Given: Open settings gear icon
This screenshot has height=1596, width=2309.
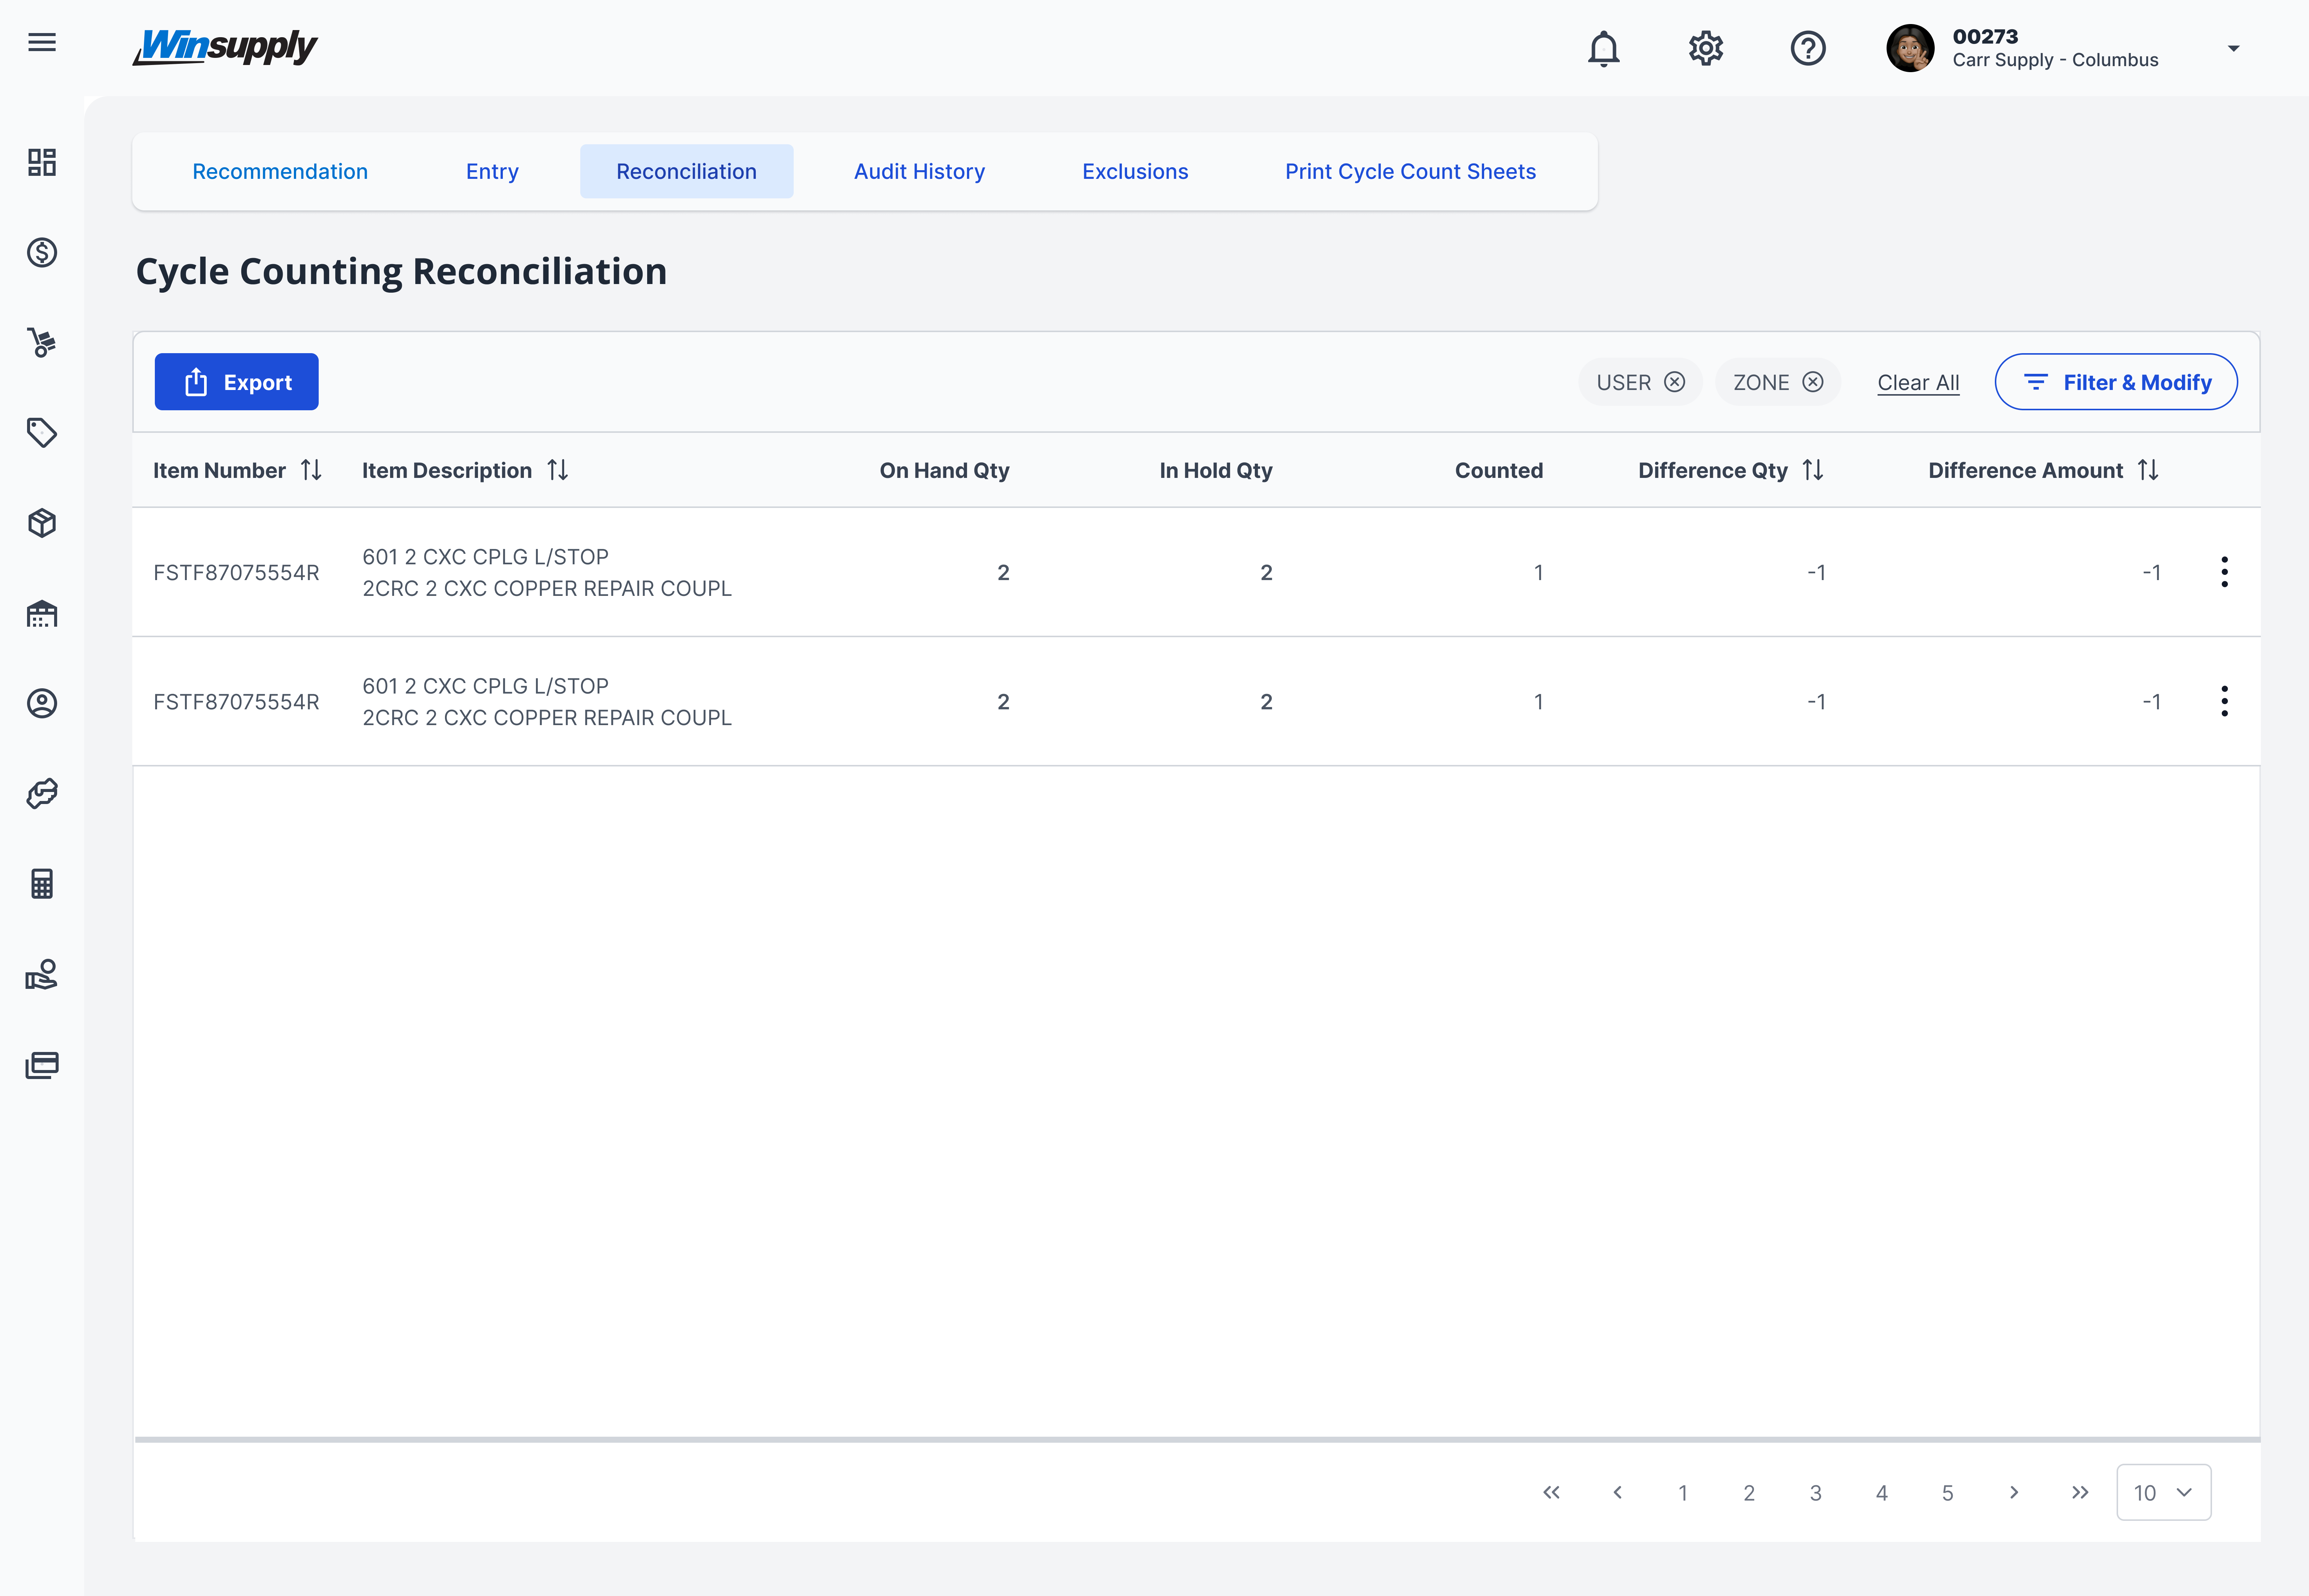Looking at the screenshot, I should tap(1705, 48).
